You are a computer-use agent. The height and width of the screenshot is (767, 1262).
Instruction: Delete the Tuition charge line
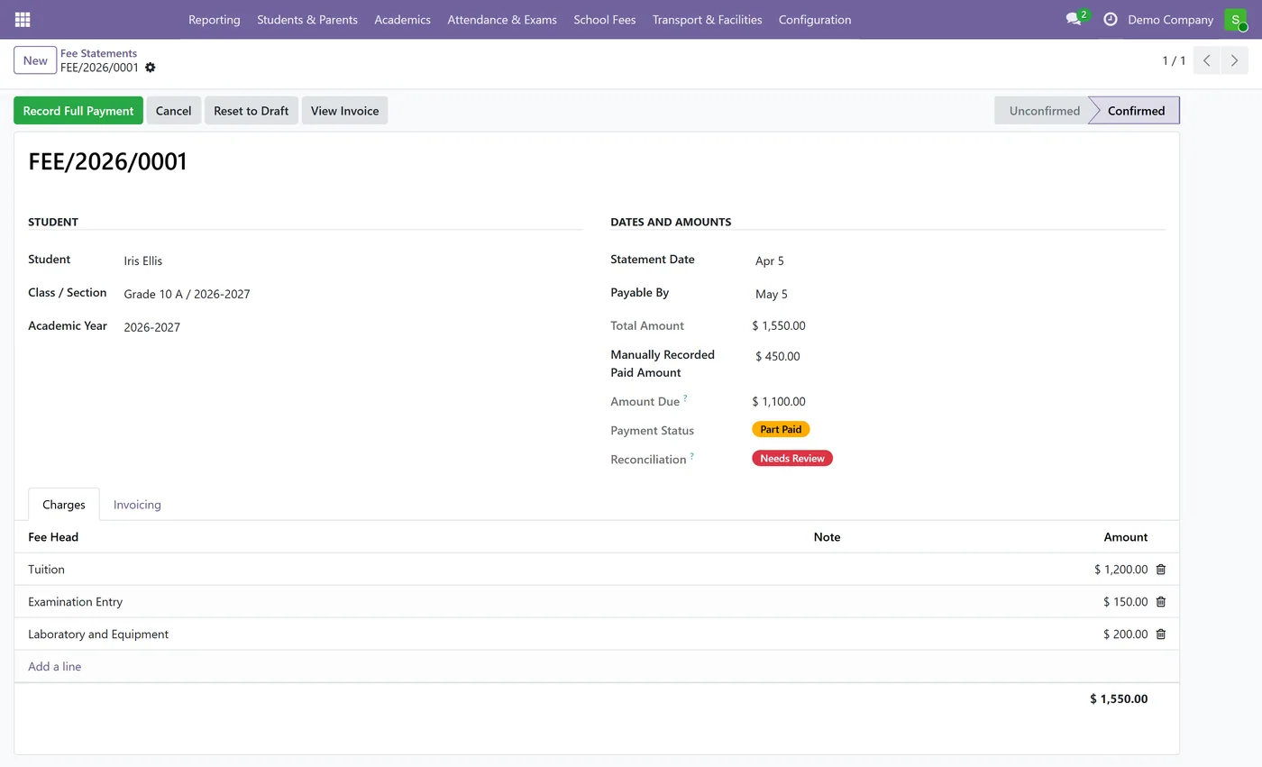(x=1161, y=570)
